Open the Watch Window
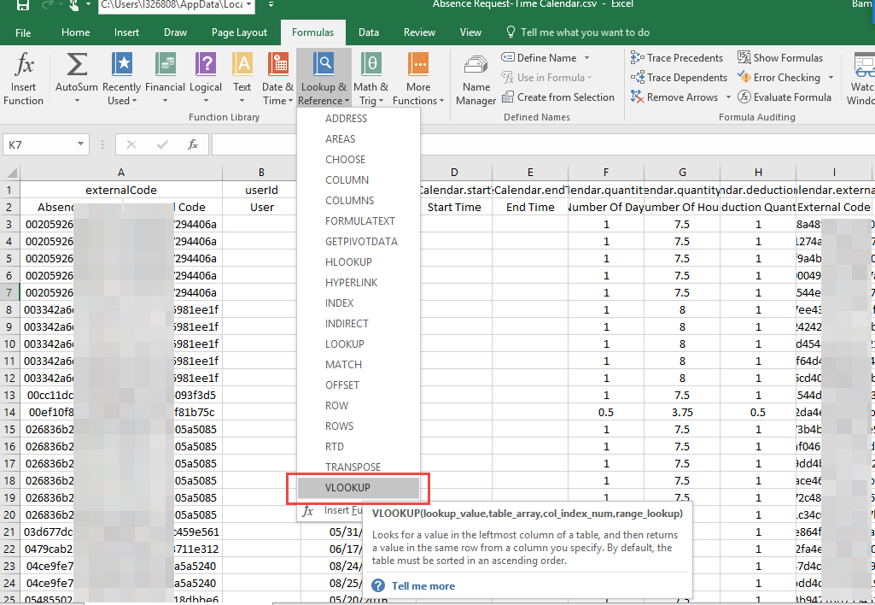The height and width of the screenshot is (605, 875). (x=862, y=79)
